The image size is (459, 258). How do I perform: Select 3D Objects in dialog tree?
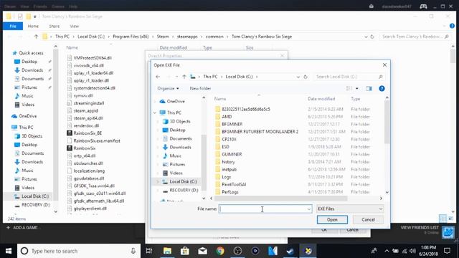(x=180, y=121)
